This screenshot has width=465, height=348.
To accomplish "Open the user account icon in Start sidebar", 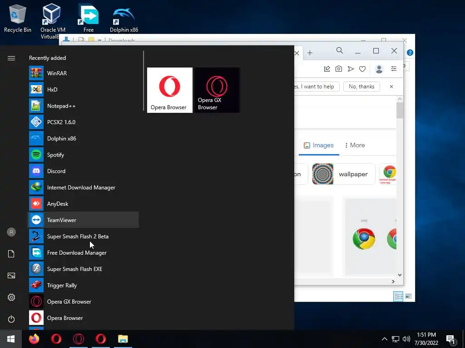I will tap(11, 232).
